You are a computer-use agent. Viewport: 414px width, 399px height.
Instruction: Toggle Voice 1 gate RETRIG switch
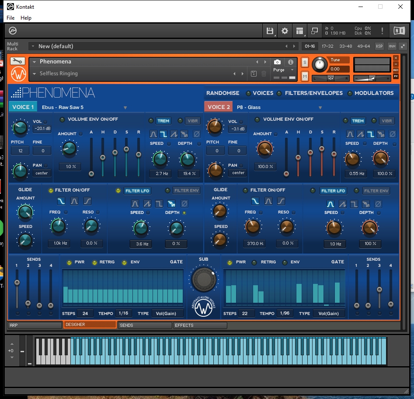[x=94, y=262]
